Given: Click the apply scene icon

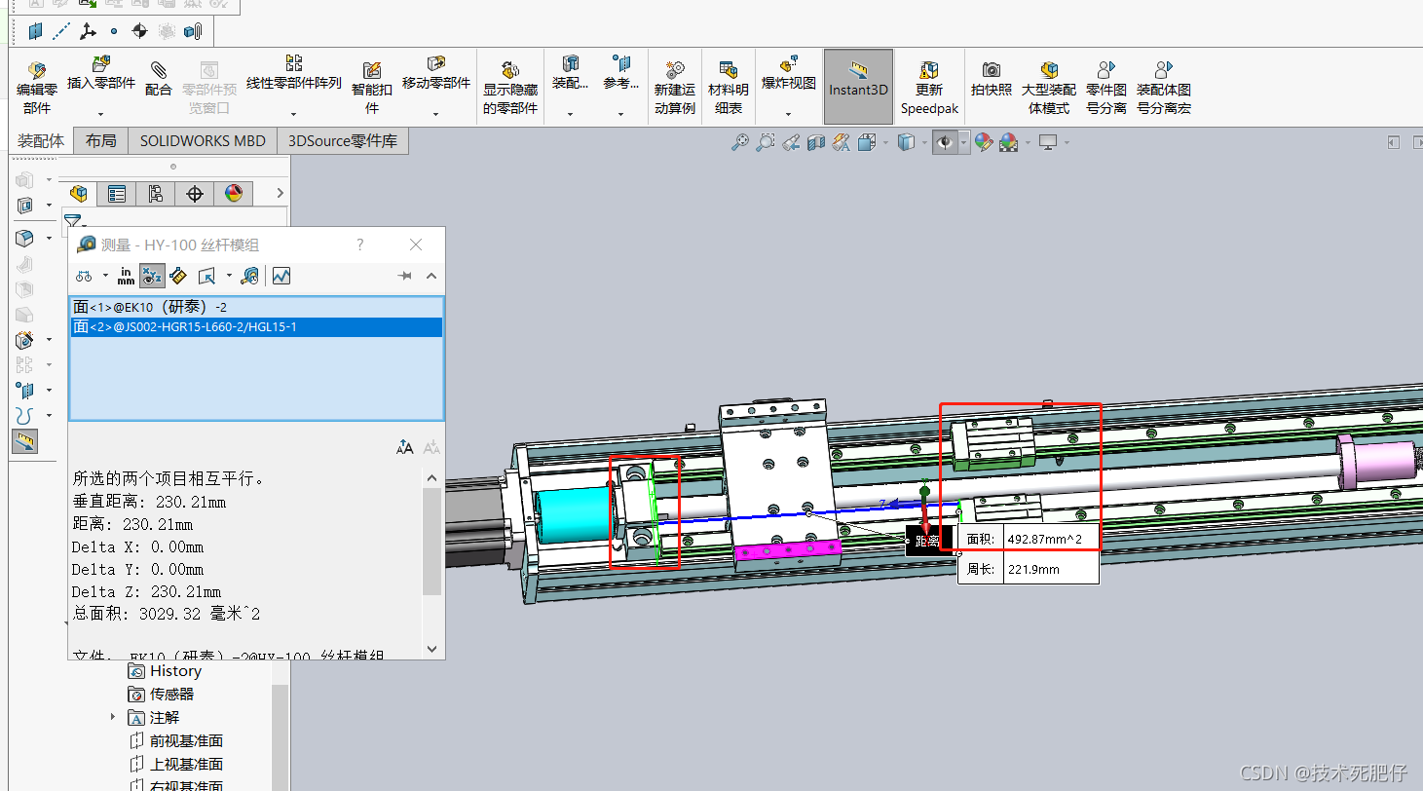Looking at the screenshot, I should 1008,142.
